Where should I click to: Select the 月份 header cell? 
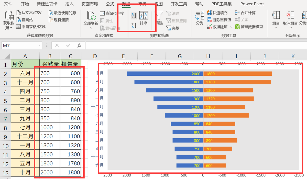coord(25,64)
